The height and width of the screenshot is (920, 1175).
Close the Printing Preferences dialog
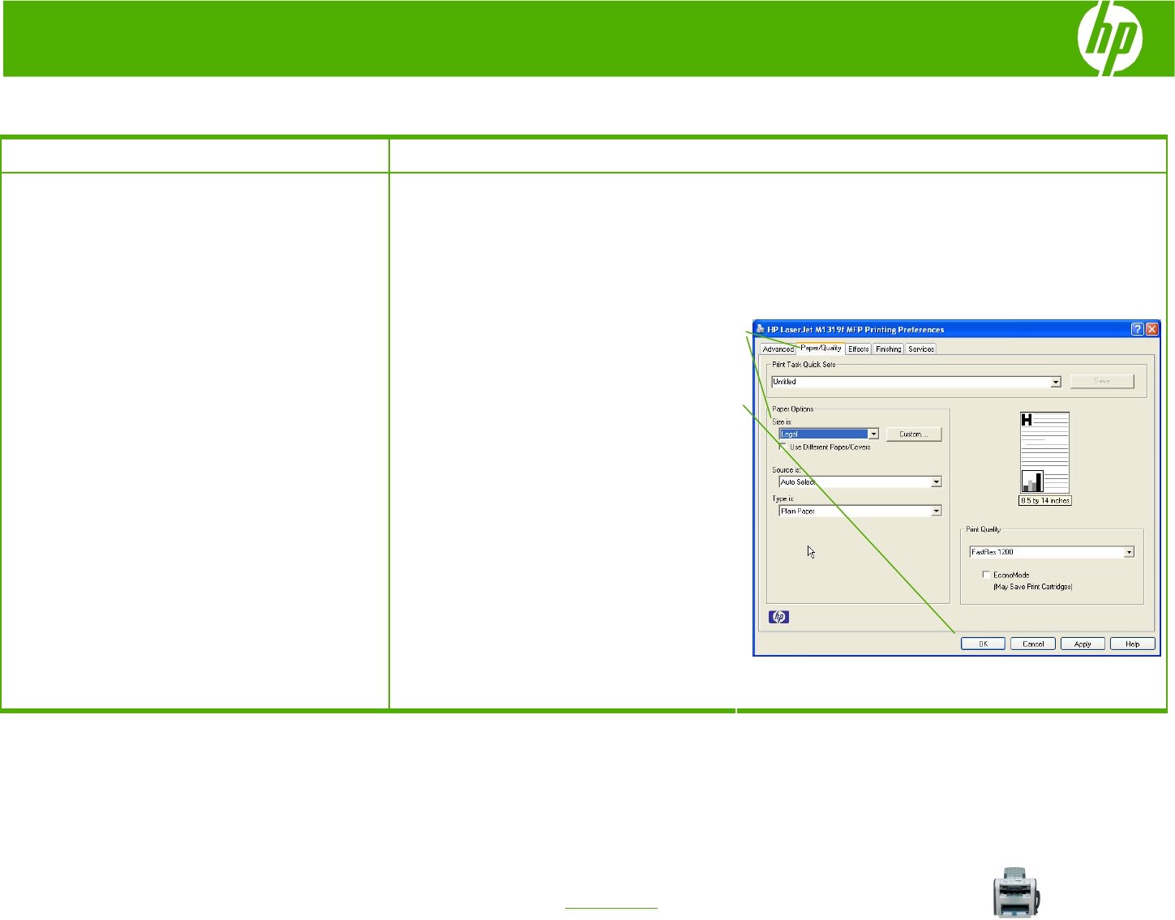point(1151,328)
